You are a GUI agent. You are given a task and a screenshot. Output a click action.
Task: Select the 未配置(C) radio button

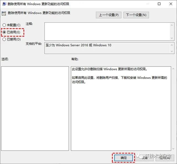11,25
